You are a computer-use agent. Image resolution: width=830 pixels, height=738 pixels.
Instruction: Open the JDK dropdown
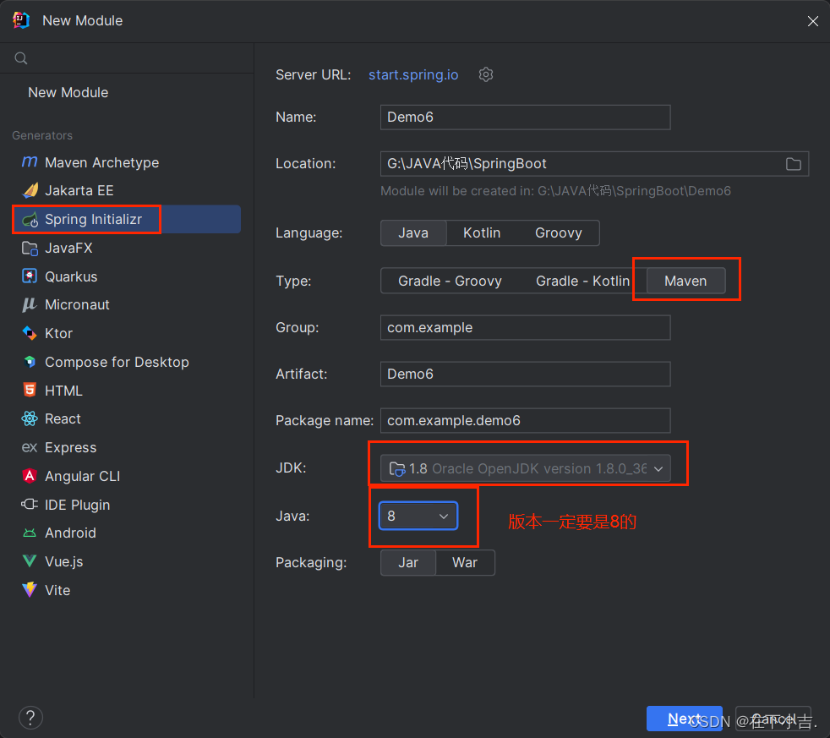(x=525, y=468)
